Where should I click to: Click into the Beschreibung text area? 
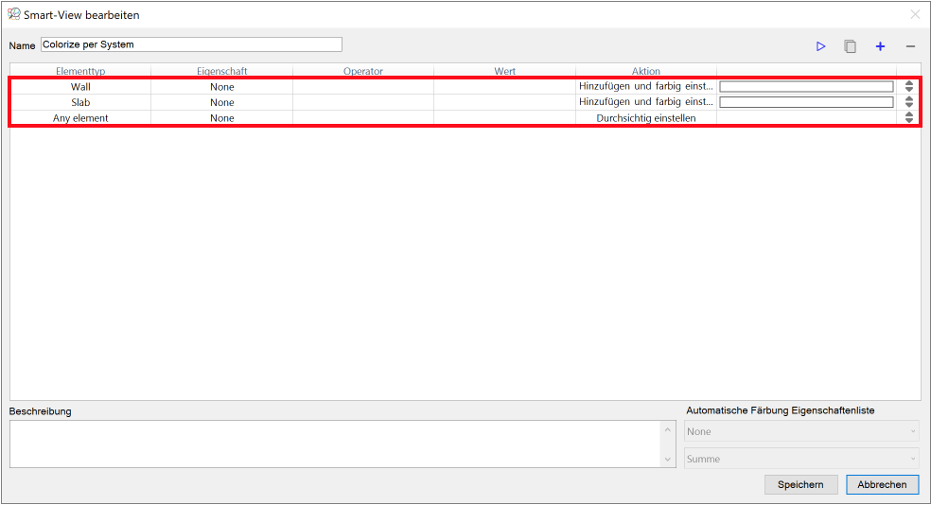coord(336,444)
